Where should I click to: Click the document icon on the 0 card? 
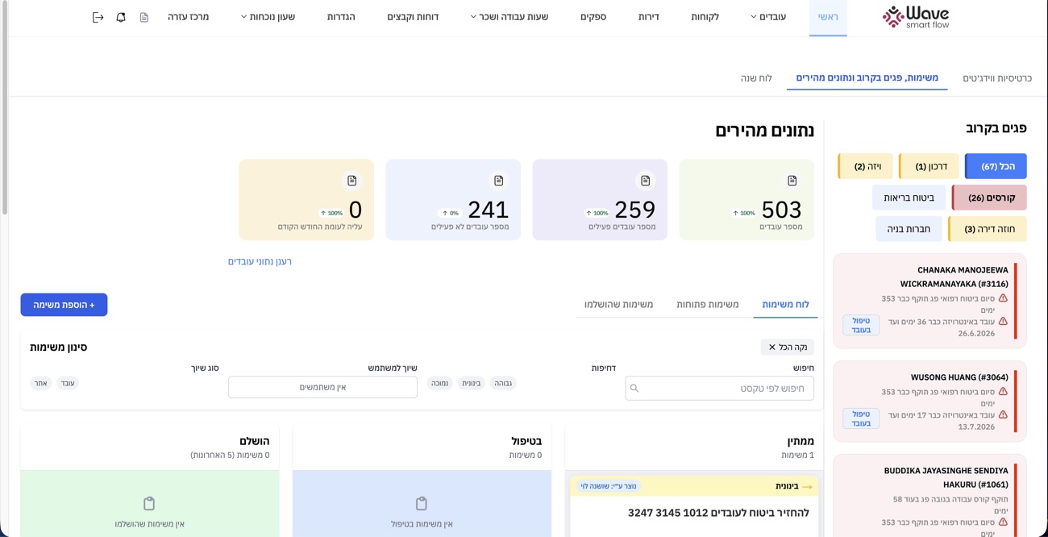351,181
